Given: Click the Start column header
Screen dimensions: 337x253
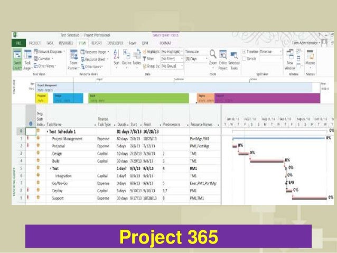Looking at the screenshot, I should 134,124.
